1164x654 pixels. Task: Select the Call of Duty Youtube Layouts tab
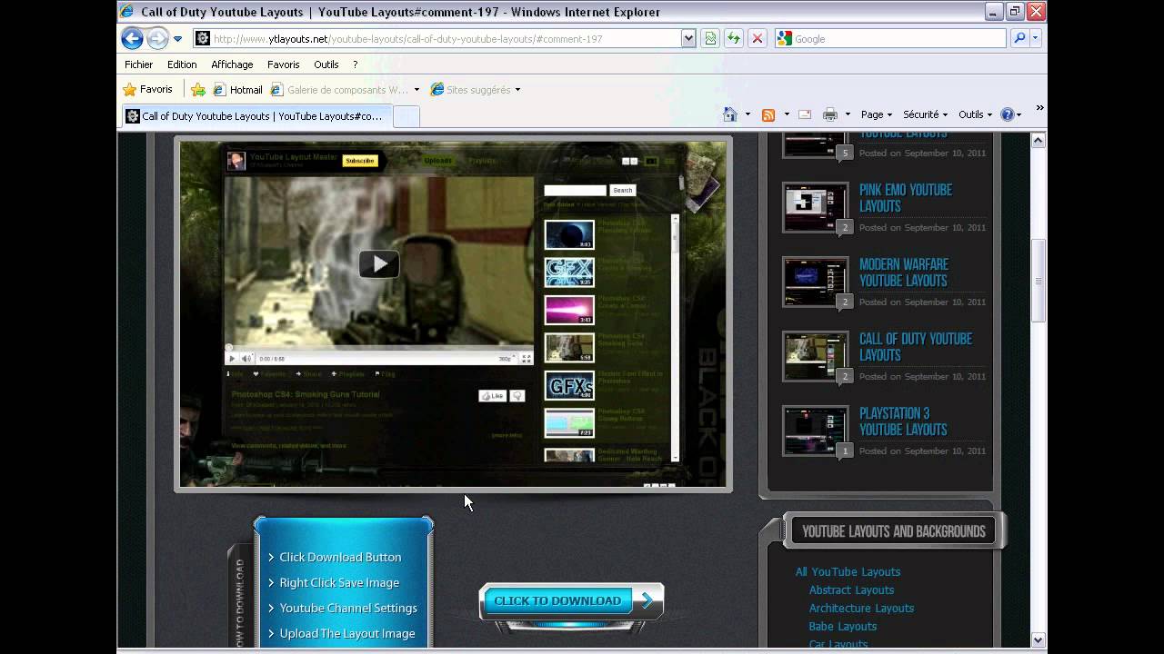[256, 116]
